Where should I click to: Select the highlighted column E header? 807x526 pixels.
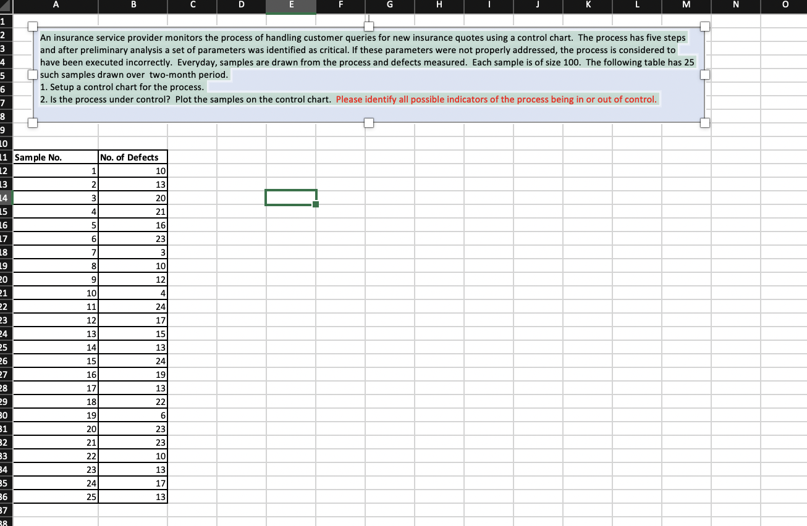coord(291,6)
